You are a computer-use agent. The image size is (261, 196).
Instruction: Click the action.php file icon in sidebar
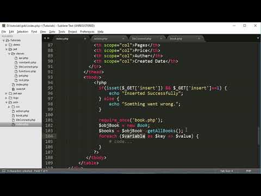[13, 111]
